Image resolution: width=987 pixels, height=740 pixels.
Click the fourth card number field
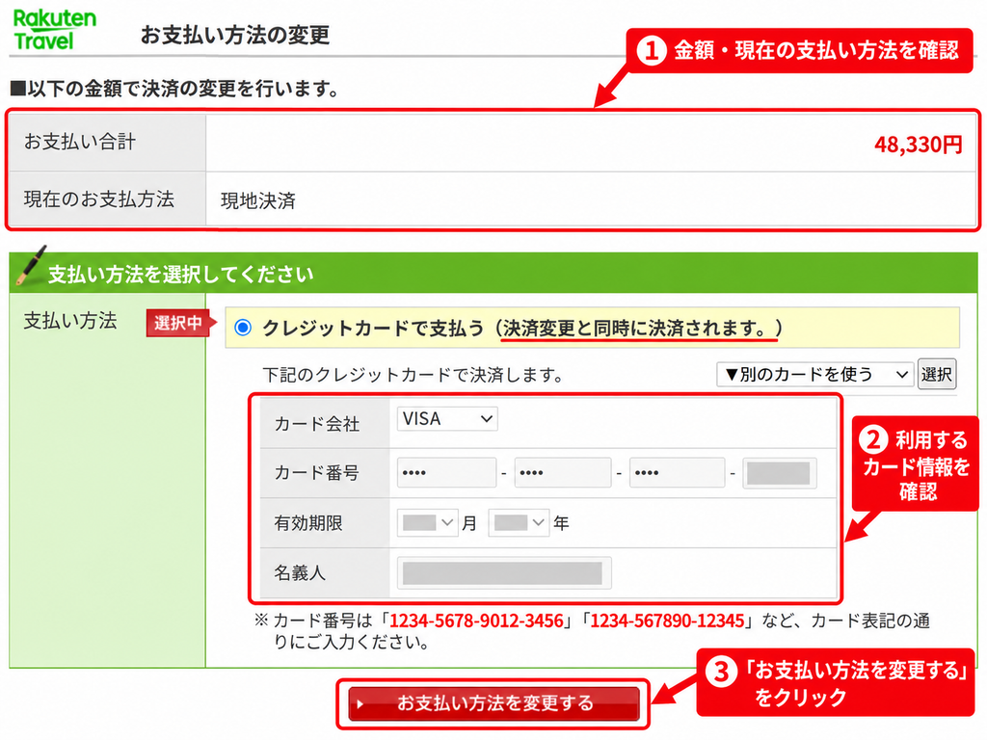(779, 472)
